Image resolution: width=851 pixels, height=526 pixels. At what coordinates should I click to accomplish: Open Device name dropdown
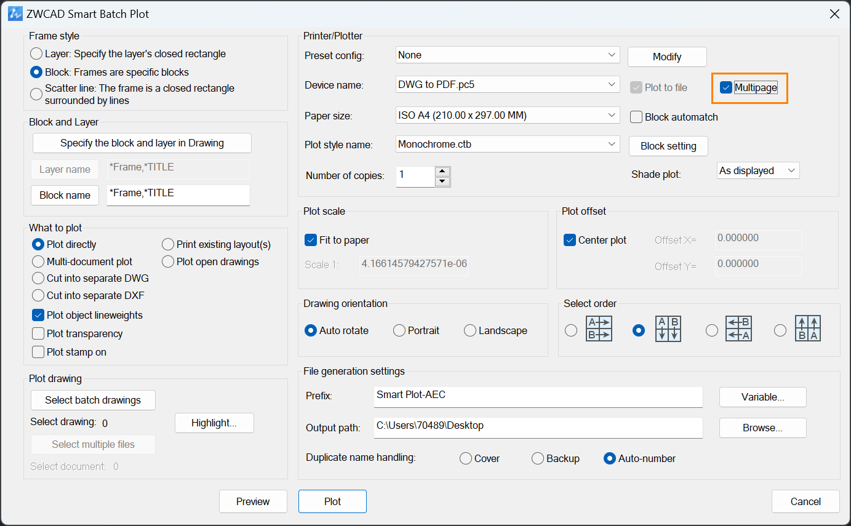pyautogui.click(x=508, y=84)
